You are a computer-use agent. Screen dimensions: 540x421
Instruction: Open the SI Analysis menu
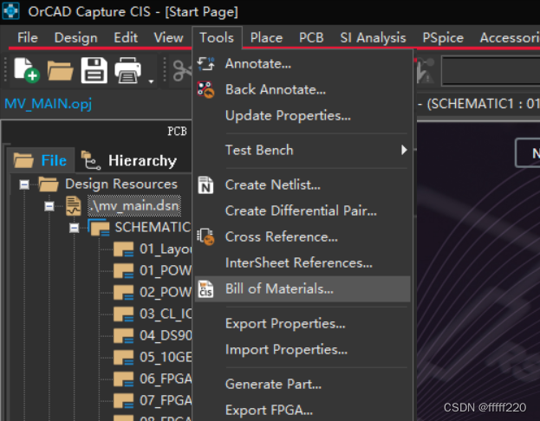[x=373, y=37]
